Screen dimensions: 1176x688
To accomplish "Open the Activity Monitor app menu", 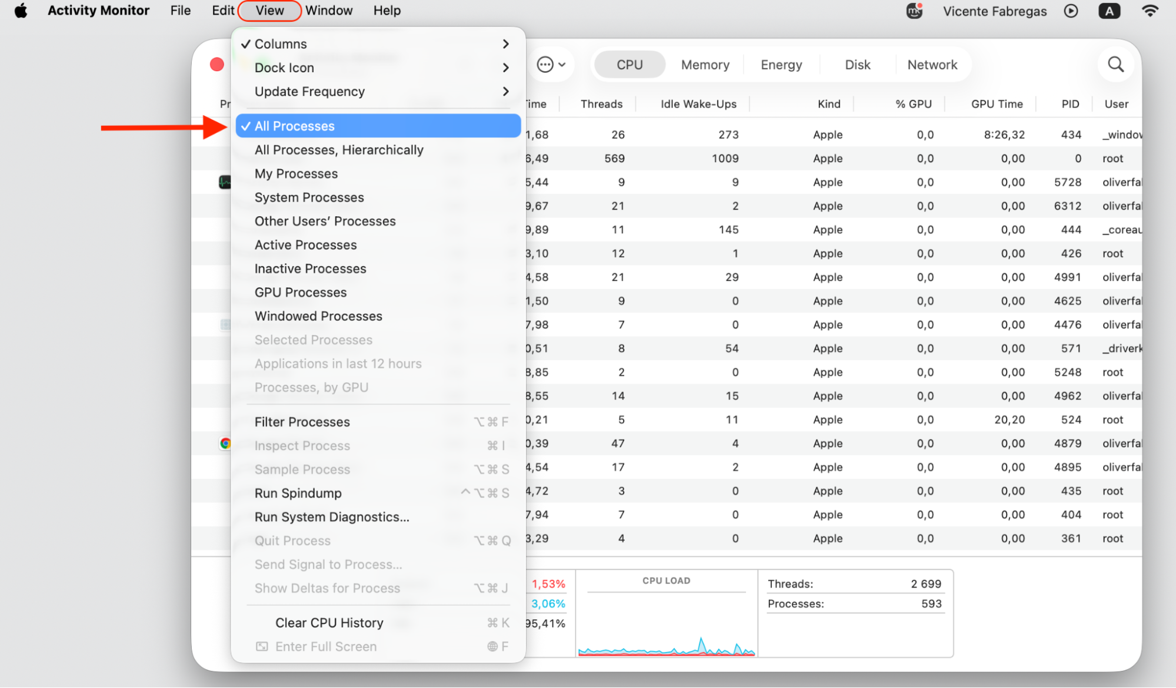I will click(98, 11).
